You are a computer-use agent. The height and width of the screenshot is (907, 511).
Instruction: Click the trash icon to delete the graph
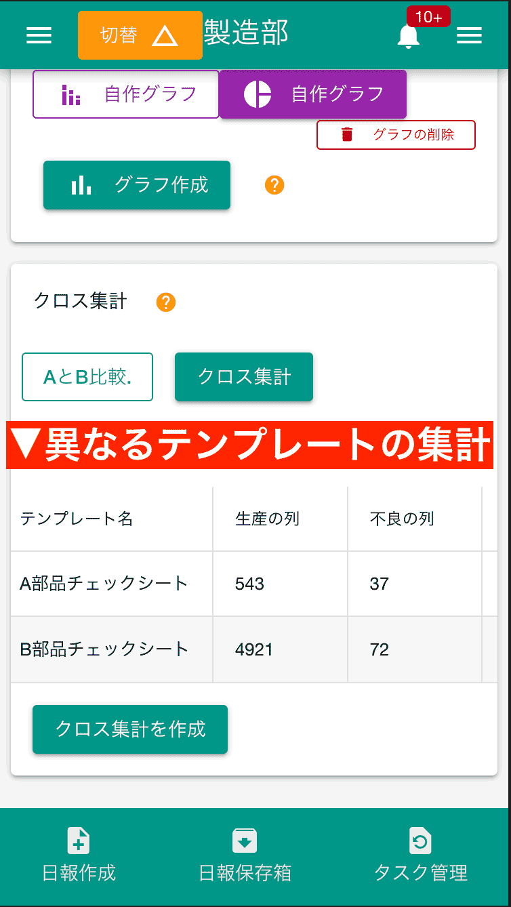[347, 134]
